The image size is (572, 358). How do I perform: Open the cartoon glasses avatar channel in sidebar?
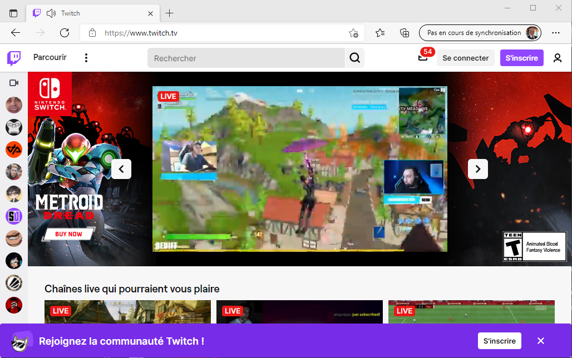tap(14, 195)
